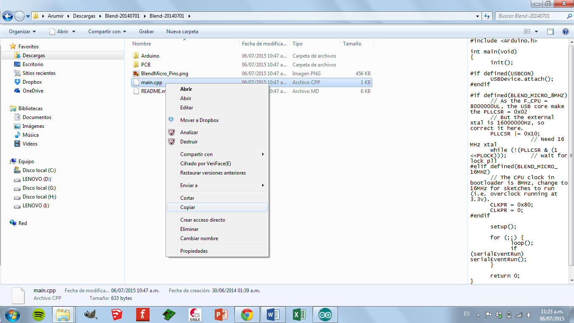Click the network signal tray icon
This screenshot has width=574, height=323.
pos(519,315)
